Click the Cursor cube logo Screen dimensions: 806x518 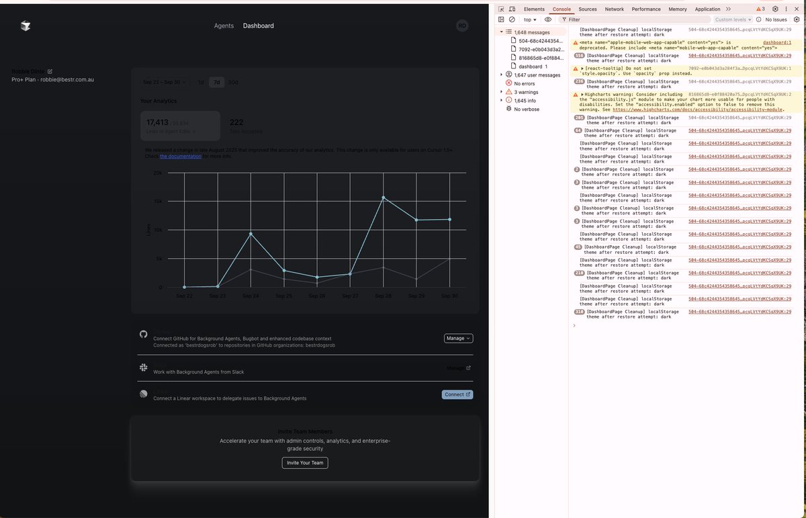click(x=26, y=26)
